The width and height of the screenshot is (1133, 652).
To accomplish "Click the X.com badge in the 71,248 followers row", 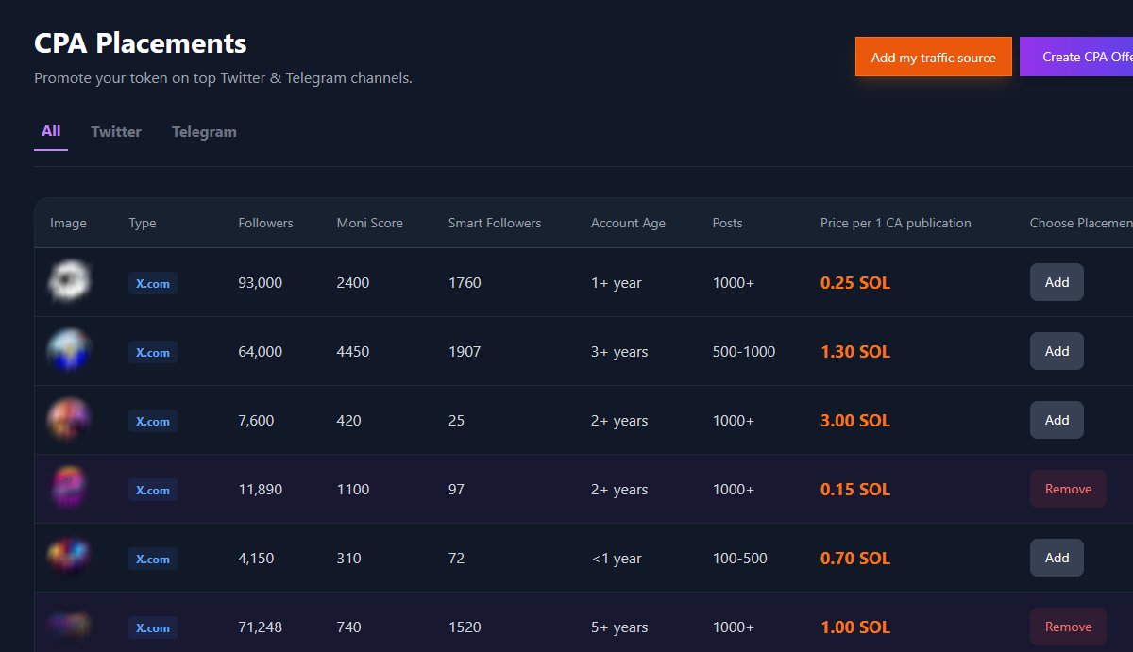I will point(152,627).
